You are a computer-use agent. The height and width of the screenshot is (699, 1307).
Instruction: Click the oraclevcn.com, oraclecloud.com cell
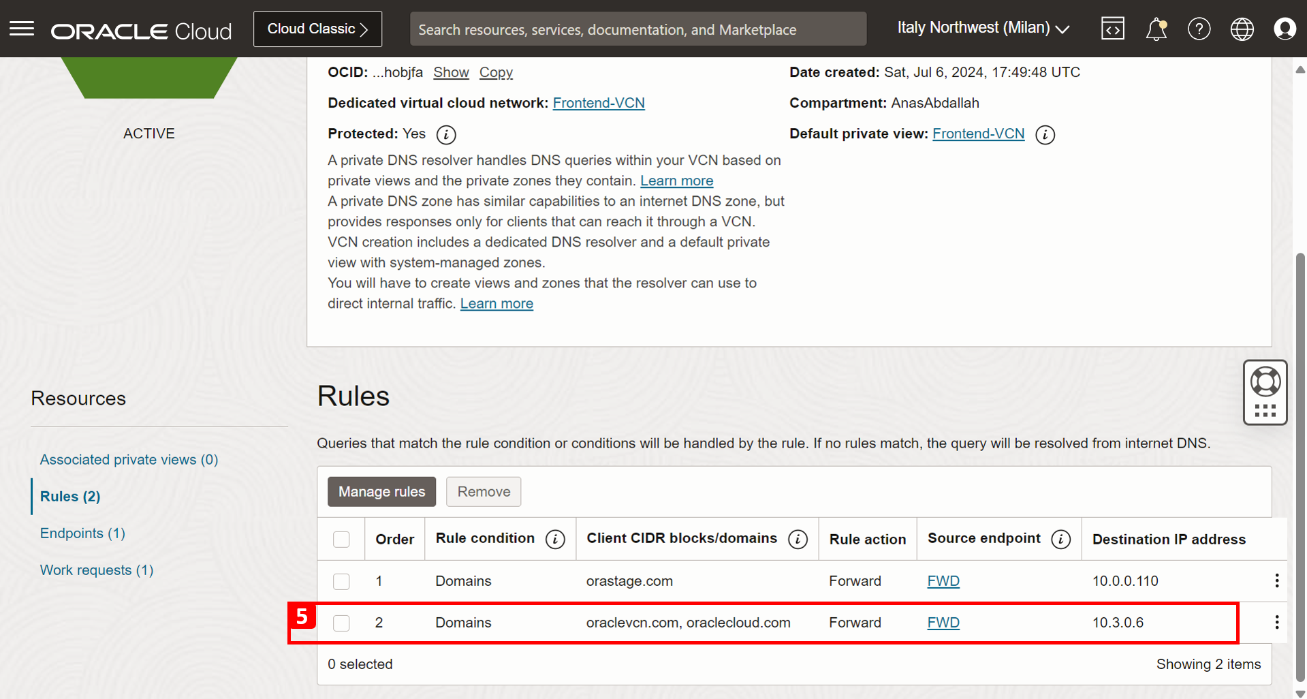[688, 623]
